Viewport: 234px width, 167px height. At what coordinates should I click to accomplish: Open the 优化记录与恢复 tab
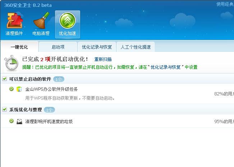(x=97, y=47)
